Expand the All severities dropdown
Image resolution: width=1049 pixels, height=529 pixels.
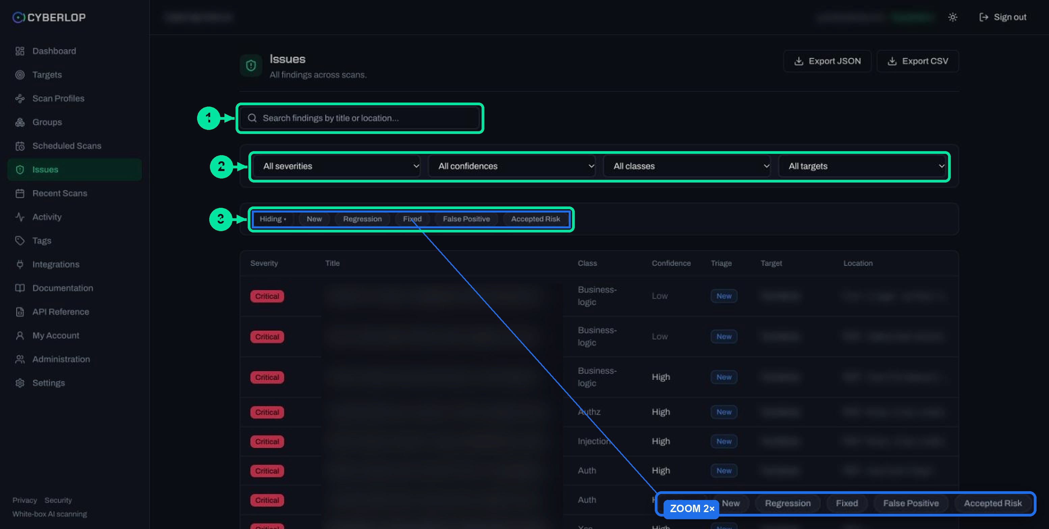337,166
